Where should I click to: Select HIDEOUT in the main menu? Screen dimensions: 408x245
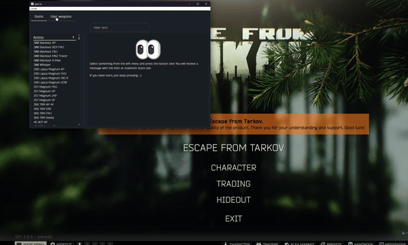(x=233, y=200)
